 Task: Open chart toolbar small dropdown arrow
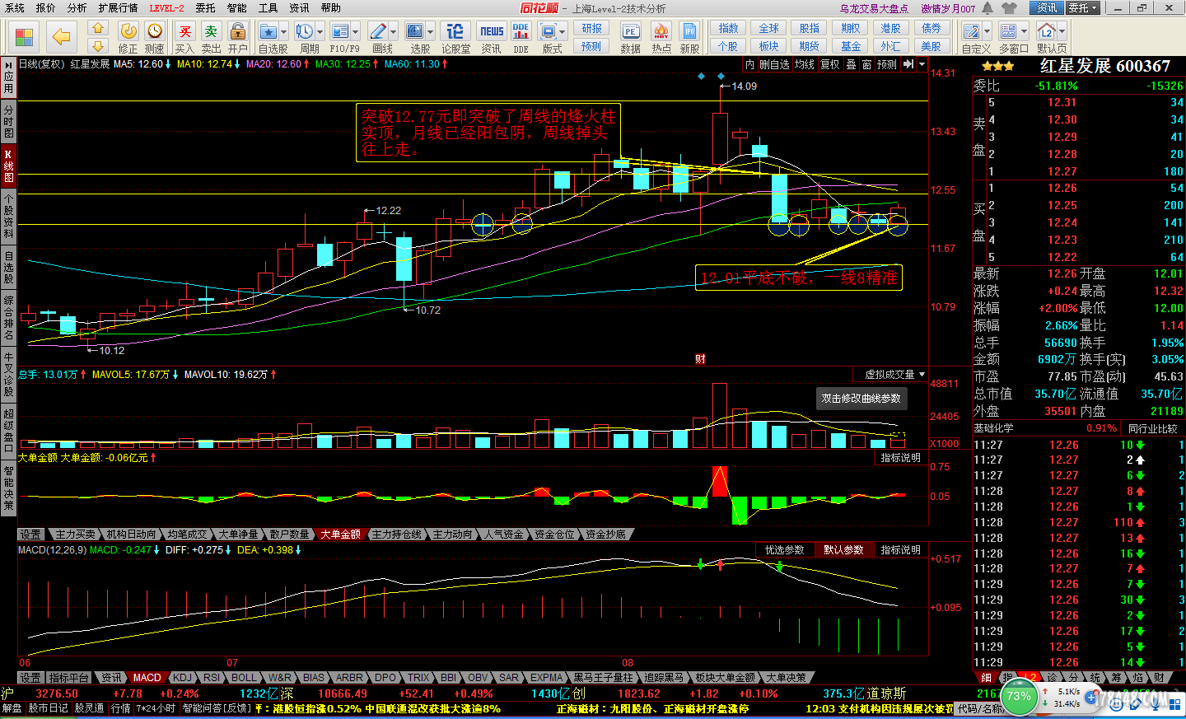pos(922,64)
